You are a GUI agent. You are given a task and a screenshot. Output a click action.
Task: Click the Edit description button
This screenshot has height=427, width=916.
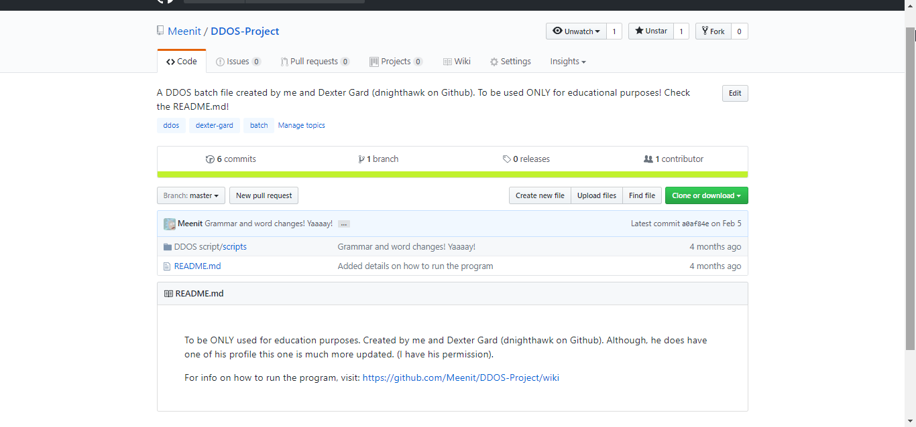point(735,93)
